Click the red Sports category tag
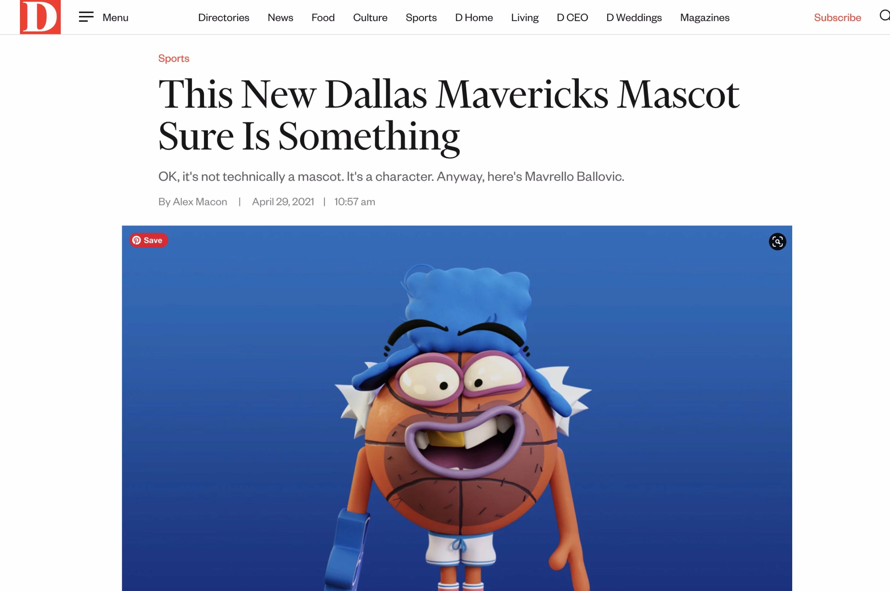Screen dimensions: 890x591 pyautogui.click(x=174, y=58)
